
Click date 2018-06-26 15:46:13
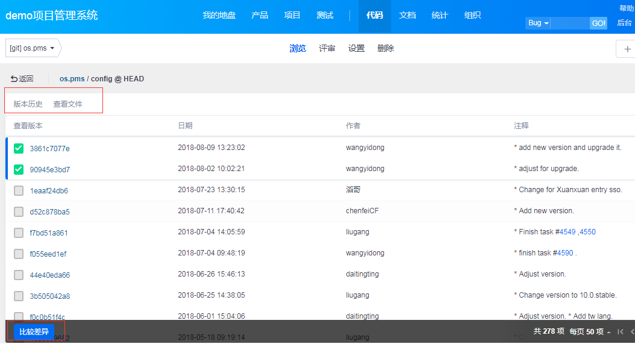[211, 274]
